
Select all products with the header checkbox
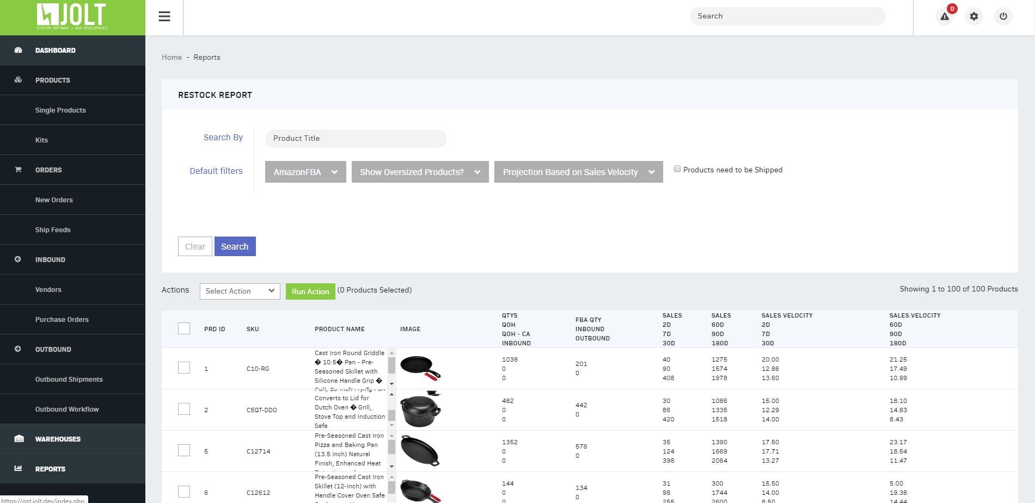183,329
